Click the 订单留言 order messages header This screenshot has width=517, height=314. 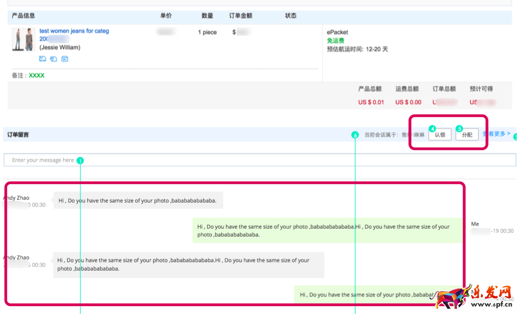[x=19, y=134]
